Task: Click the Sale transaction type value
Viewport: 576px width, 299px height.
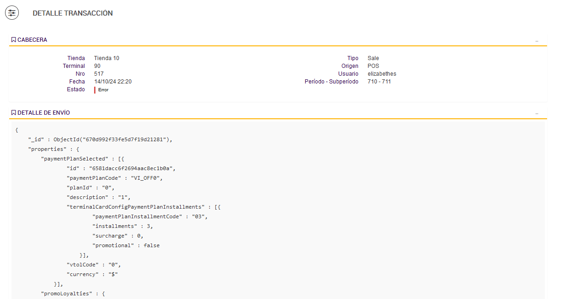Action: point(373,58)
